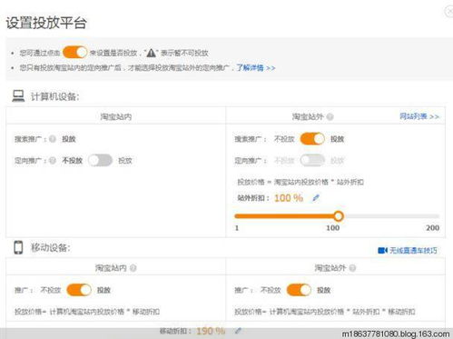Screen dimensions: 453x339
Task: Click the 站外折扣 slider handle
Action: click(339, 216)
